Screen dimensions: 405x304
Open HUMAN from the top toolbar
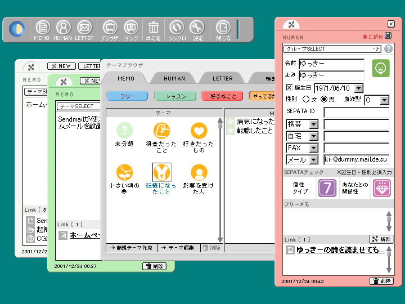(63, 30)
